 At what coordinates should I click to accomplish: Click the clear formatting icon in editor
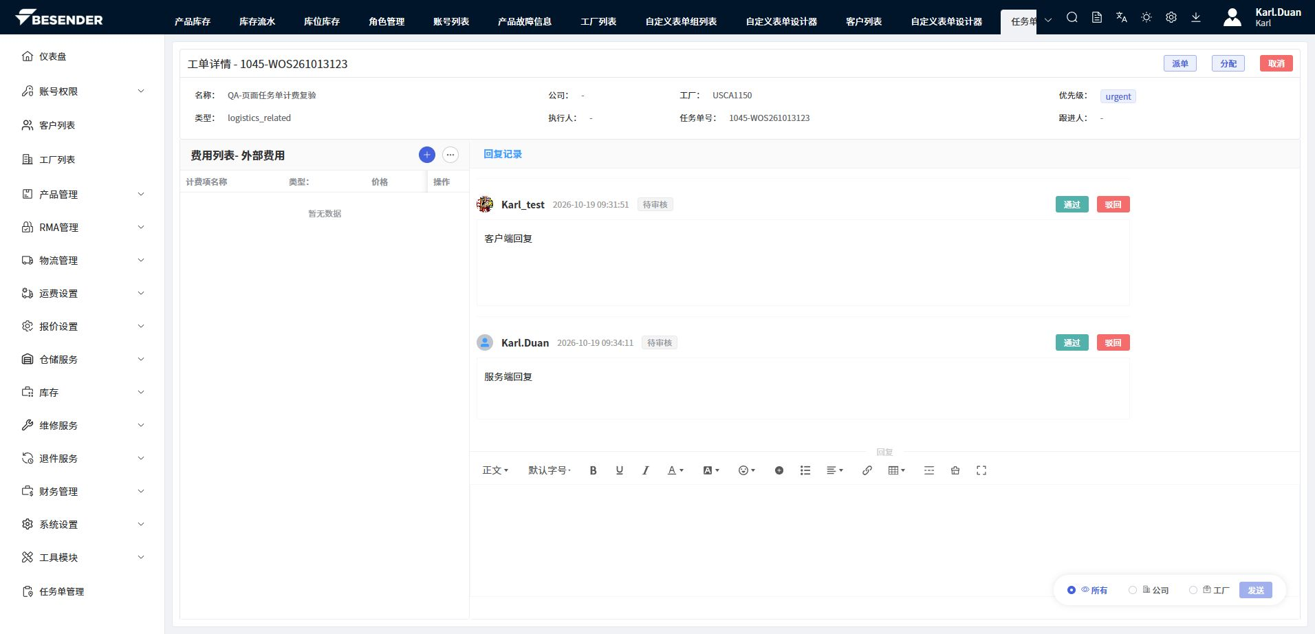[955, 470]
